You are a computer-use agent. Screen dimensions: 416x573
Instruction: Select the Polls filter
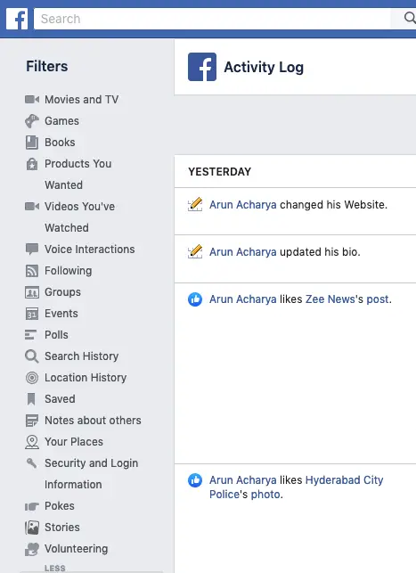[x=56, y=335]
